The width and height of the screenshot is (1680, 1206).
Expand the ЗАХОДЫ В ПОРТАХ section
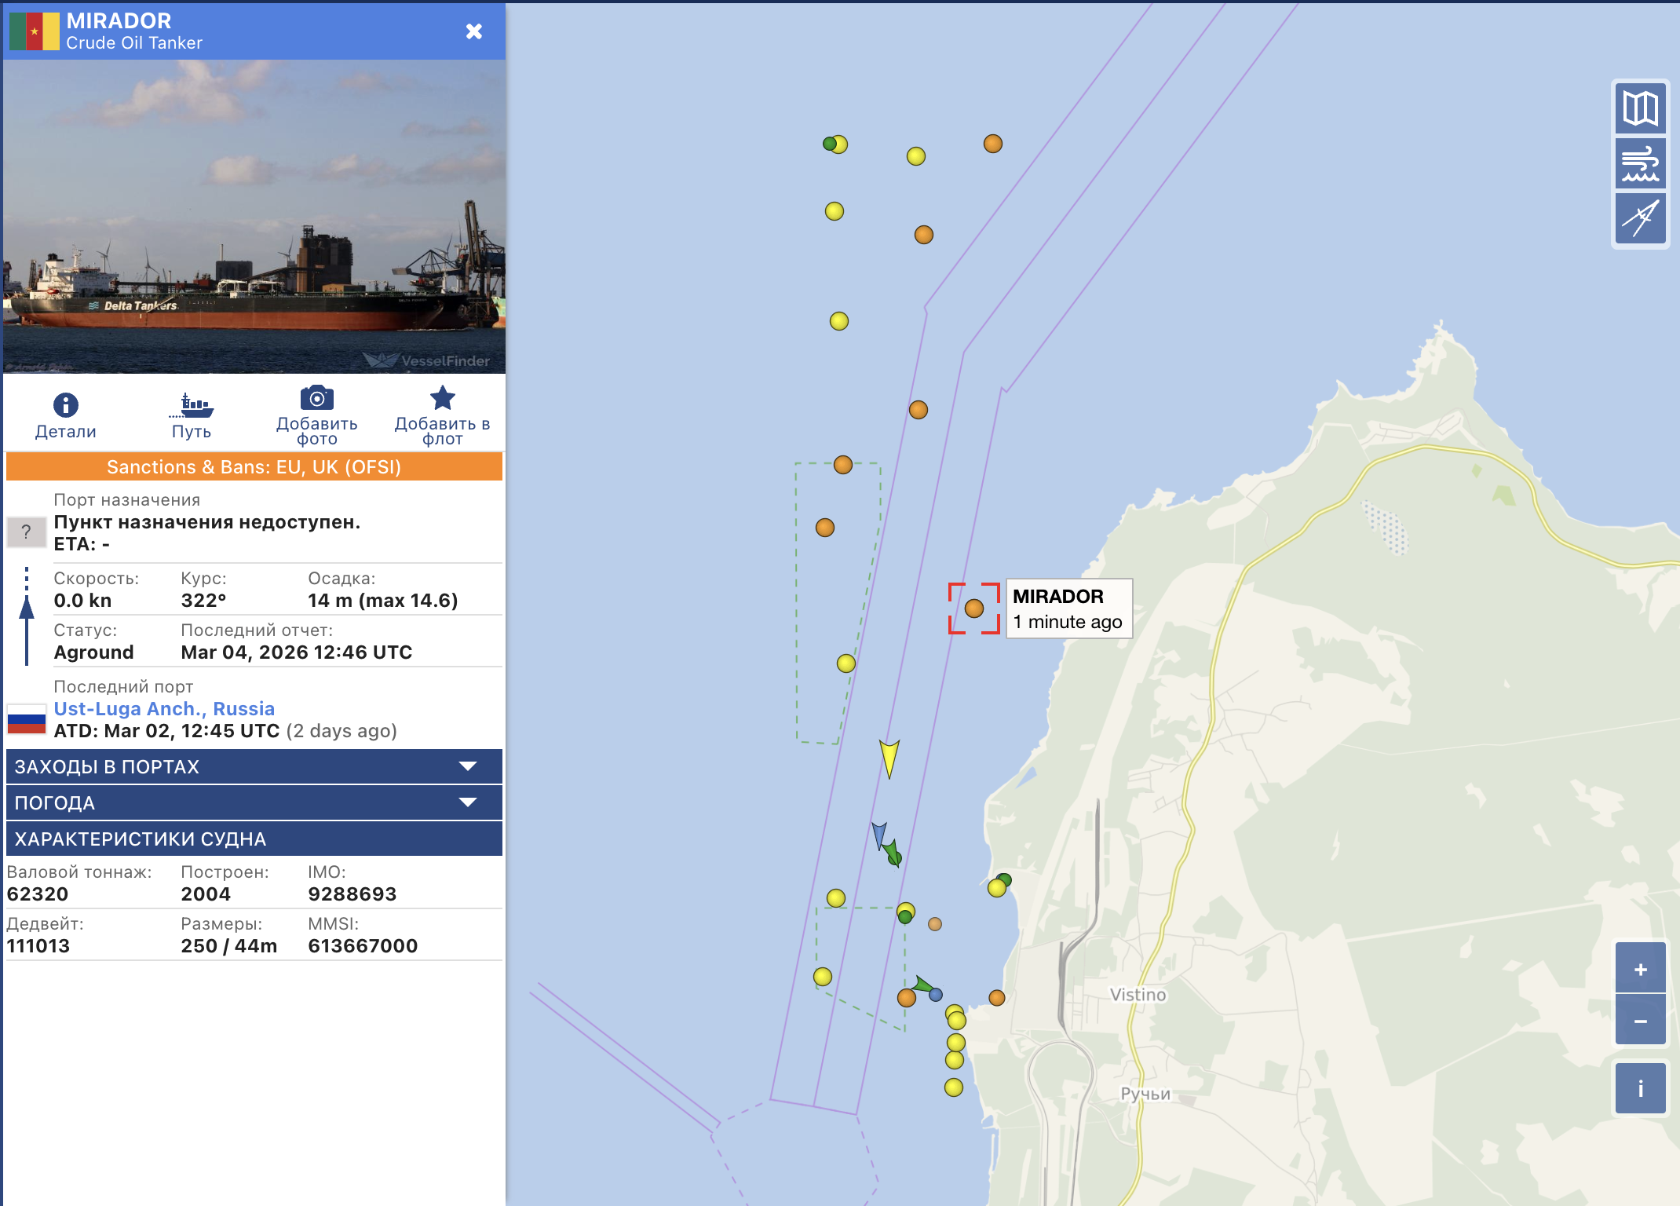click(254, 766)
